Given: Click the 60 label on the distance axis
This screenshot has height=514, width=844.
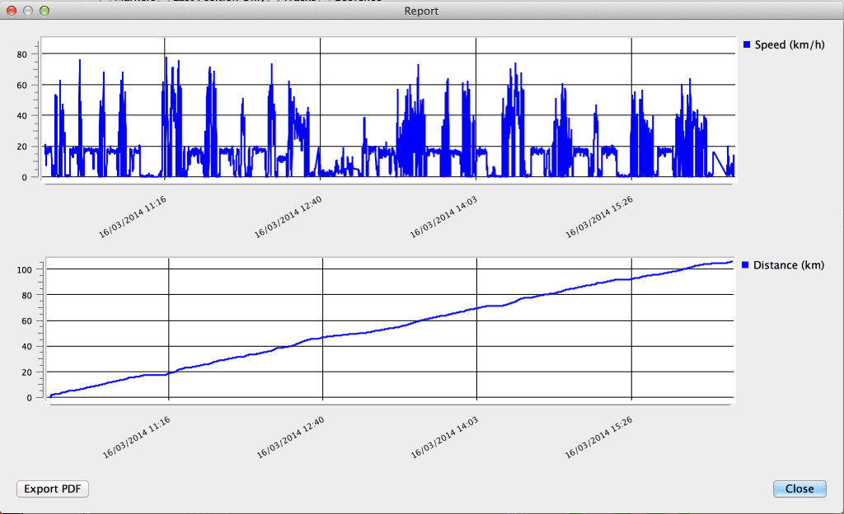Looking at the screenshot, I should (27, 321).
